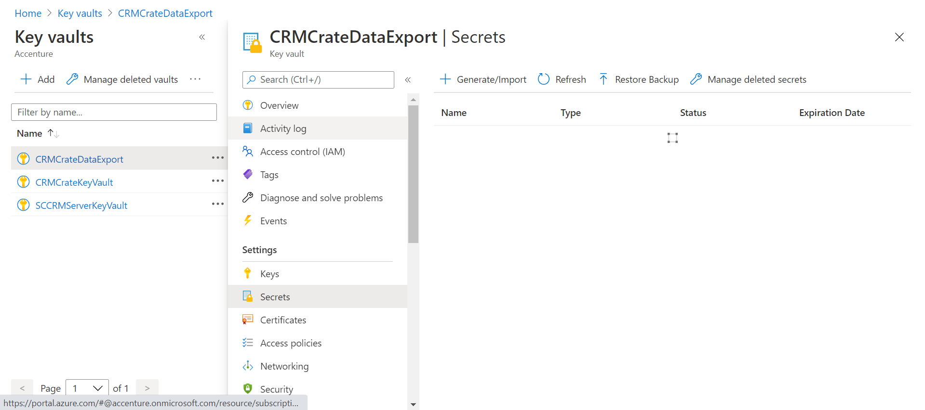
Task: Open options for SCCRMServerKeyVault row
Action: [x=218, y=204]
